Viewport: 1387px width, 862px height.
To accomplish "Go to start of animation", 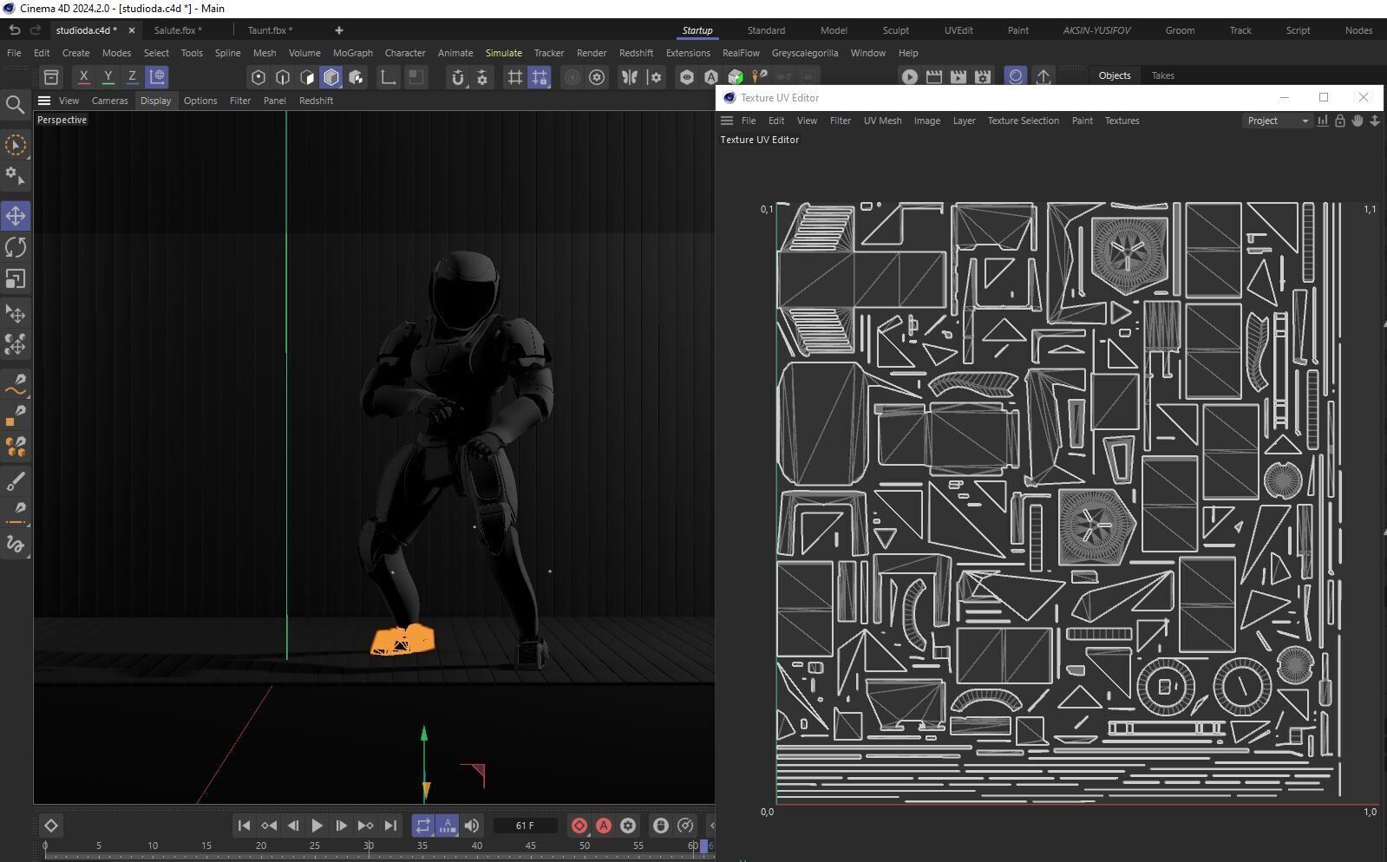I will point(244,826).
